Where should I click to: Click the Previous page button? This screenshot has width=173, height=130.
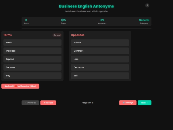30,103
